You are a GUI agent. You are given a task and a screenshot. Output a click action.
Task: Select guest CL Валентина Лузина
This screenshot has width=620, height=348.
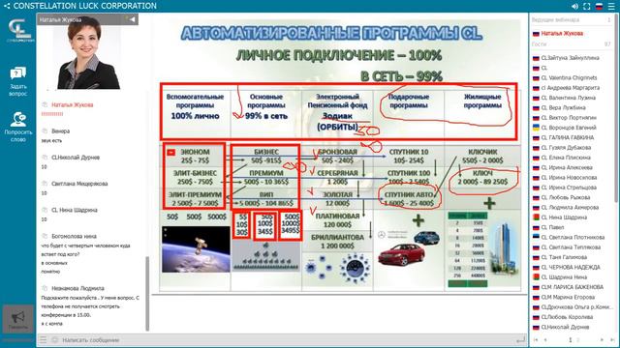click(x=569, y=98)
